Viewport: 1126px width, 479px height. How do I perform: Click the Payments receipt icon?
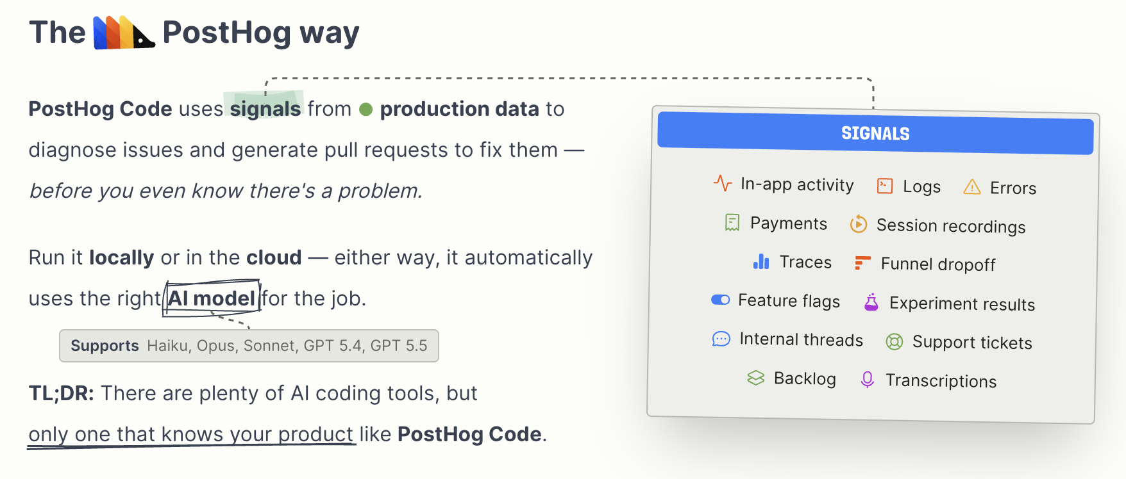pos(732,222)
